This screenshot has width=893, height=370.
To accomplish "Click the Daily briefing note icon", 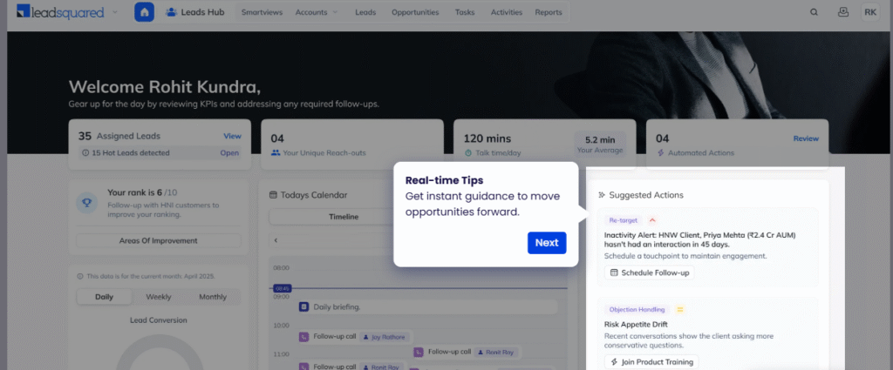I will pyautogui.click(x=304, y=307).
